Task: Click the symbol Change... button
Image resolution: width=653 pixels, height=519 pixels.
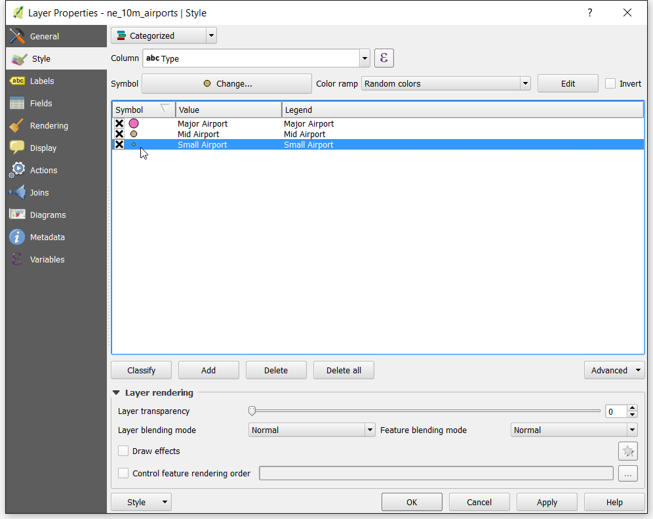Action: coord(227,83)
